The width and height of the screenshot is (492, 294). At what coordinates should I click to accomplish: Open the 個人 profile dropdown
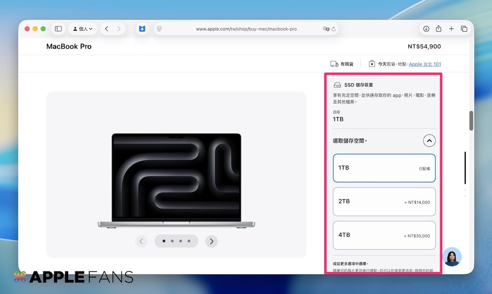tap(83, 29)
